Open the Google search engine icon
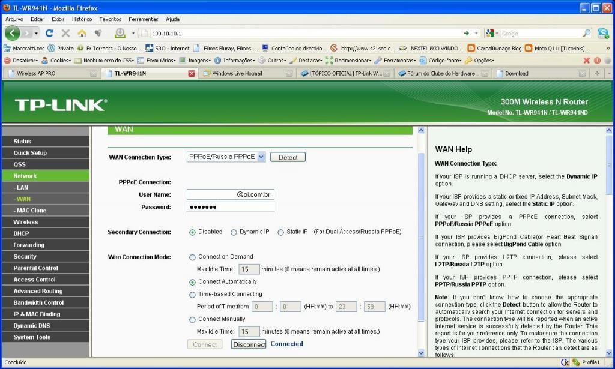The image size is (615, 369). (489, 33)
